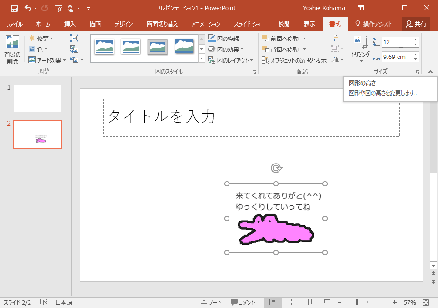The height and width of the screenshot is (308, 438).
Task: Click 背面へ移動 send backward button
Action: tap(280, 49)
